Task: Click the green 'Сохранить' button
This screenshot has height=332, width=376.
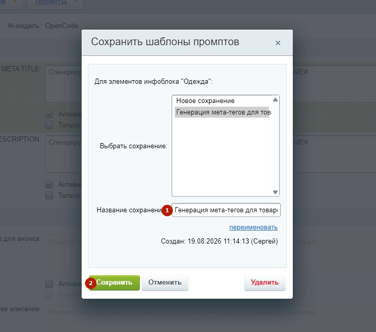Action: tap(114, 283)
